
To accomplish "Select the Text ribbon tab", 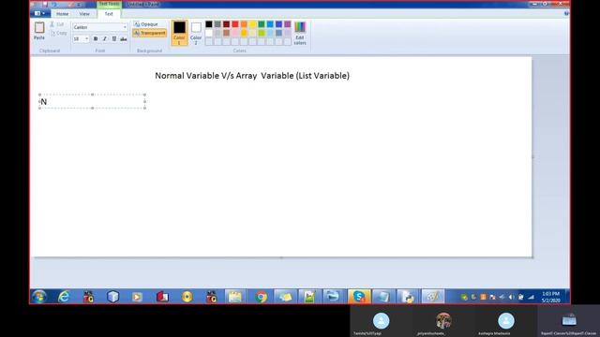I will pyautogui.click(x=109, y=14).
